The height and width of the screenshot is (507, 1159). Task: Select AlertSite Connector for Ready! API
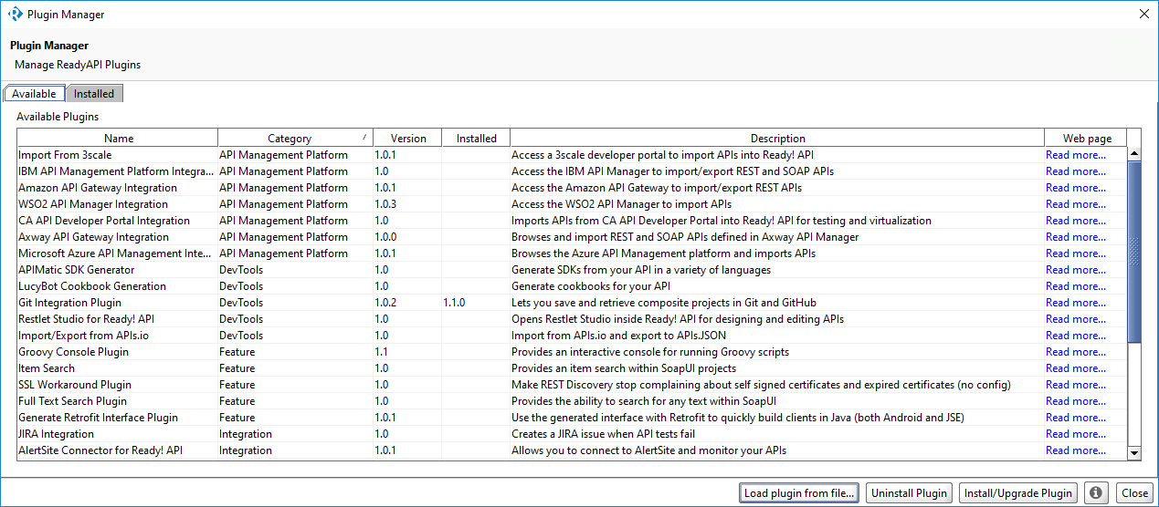(x=572, y=450)
